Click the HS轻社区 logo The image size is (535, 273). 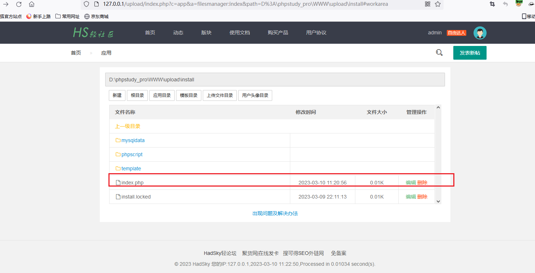tap(93, 33)
